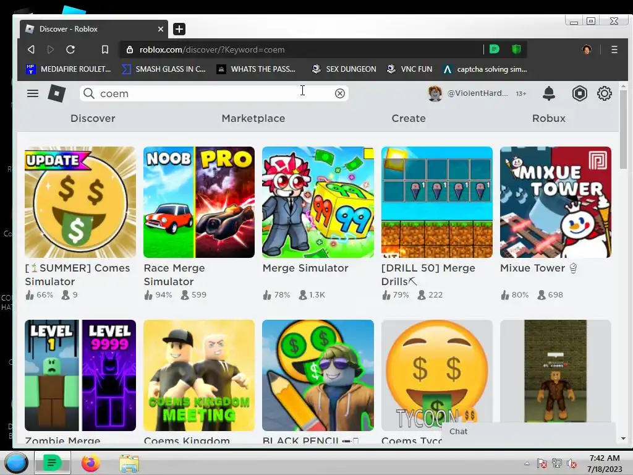
Task: Click the network tray icon
Action: (557, 464)
